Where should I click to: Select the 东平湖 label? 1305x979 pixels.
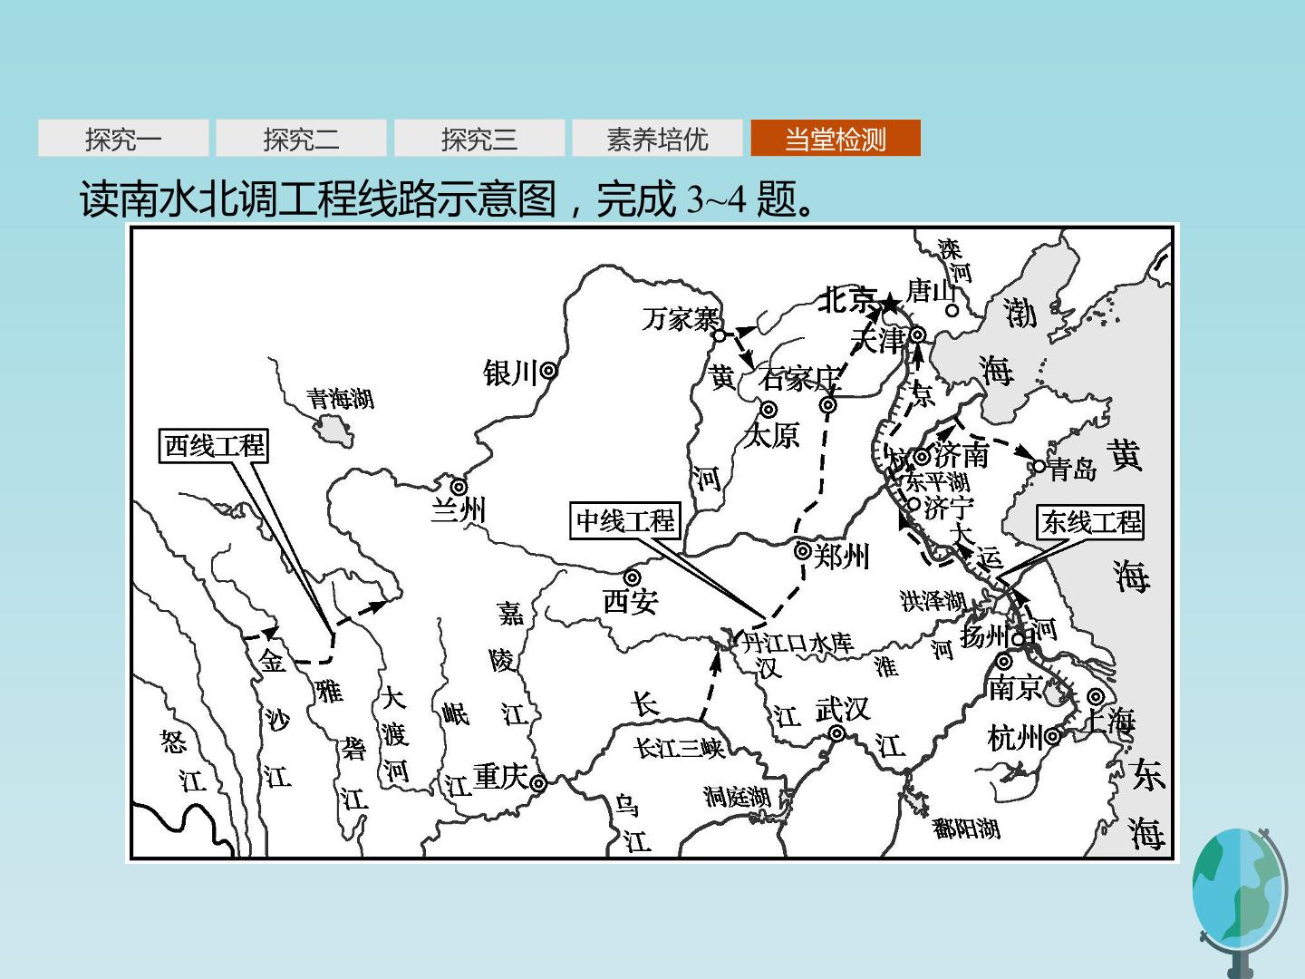coord(939,481)
